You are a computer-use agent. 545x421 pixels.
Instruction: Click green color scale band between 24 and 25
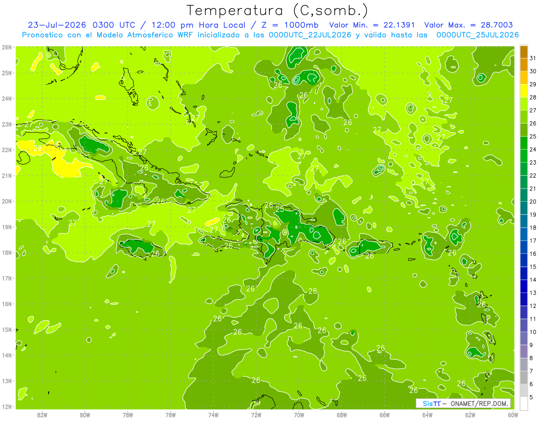click(x=524, y=143)
